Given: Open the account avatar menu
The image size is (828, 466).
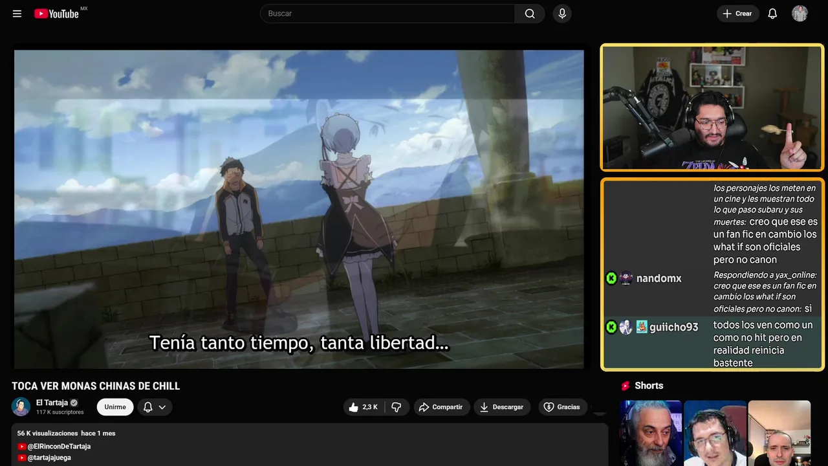Looking at the screenshot, I should click(800, 14).
